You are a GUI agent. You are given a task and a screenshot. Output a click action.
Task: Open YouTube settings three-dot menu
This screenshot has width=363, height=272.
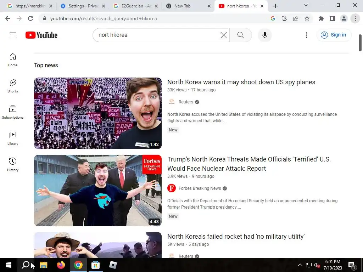coord(307,35)
